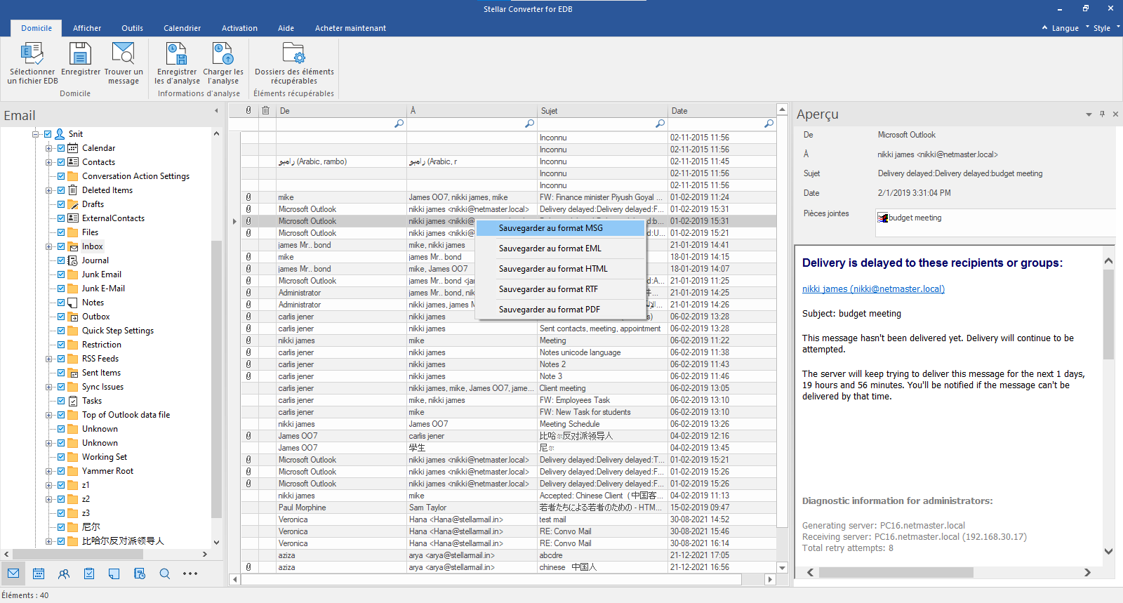Uncheck the Junk Email checkbox
This screenshot has width=1123, height=603.
click(61, 274)
